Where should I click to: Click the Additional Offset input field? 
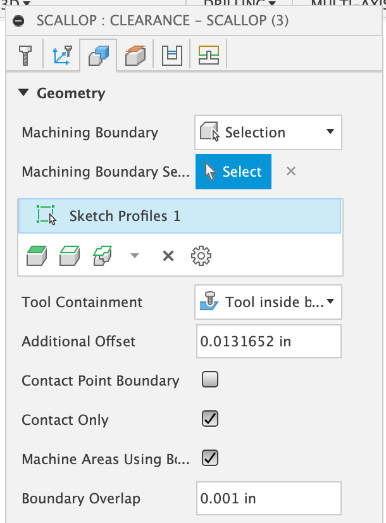point(268,341)
